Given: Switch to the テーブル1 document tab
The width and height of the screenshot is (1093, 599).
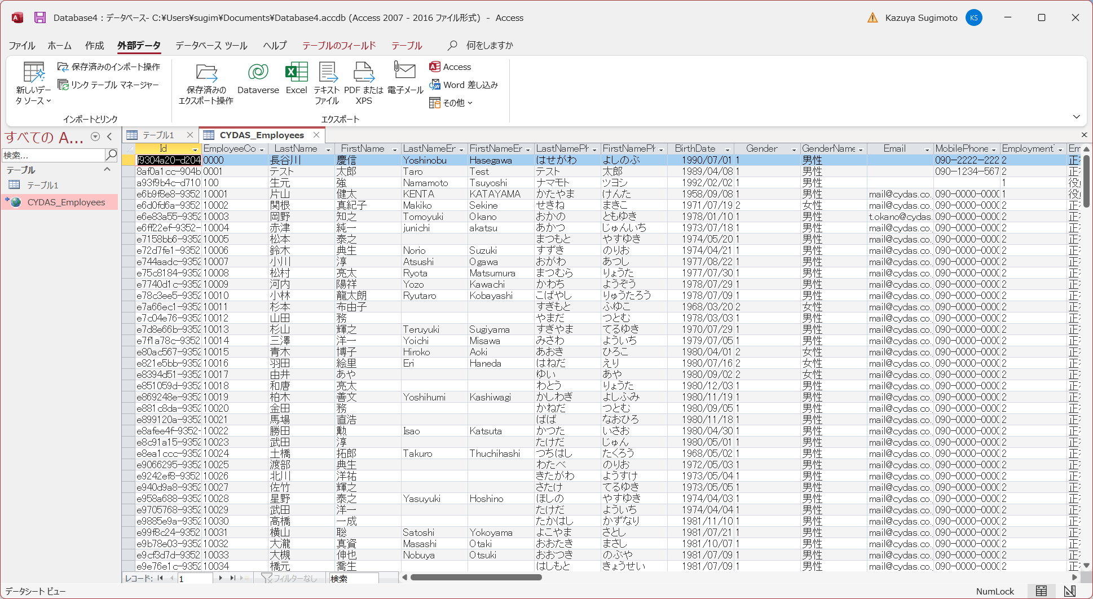Looking at the screenshot, I should [157, 135].
